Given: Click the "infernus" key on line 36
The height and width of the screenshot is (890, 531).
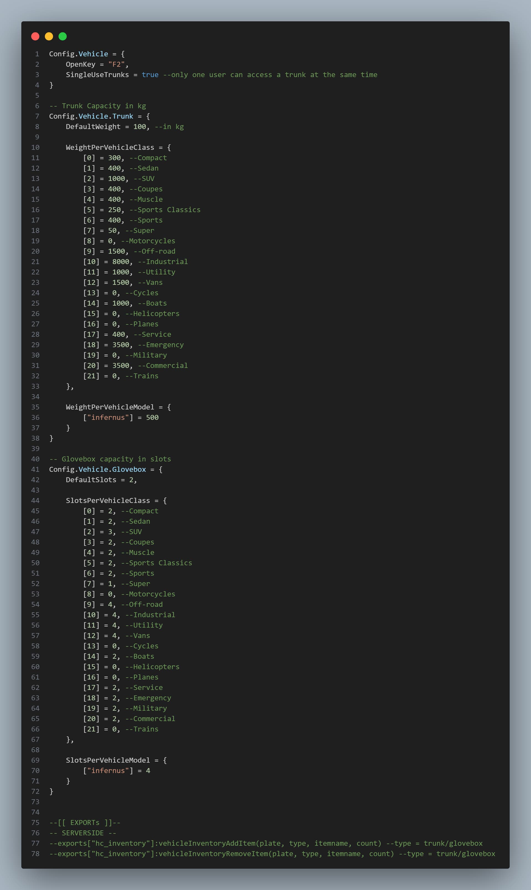Looking at the screenshot, I should (x=108, y=417).
